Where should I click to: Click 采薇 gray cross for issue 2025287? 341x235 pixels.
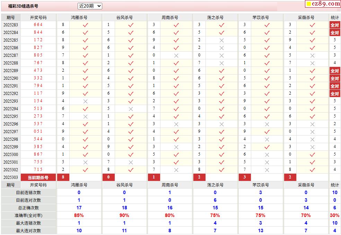pos(312,56)
